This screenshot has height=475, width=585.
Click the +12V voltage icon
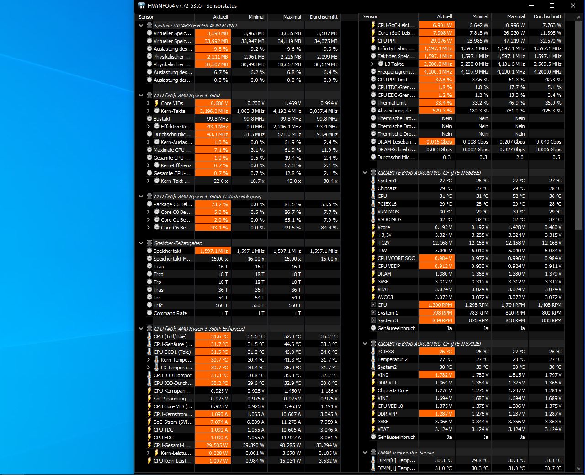[373, 243]
